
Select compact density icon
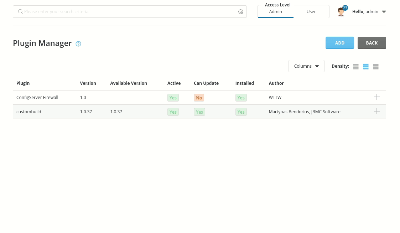pos(356,67)
